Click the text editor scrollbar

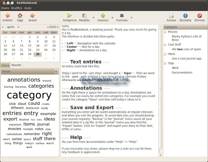pos(160,89)
